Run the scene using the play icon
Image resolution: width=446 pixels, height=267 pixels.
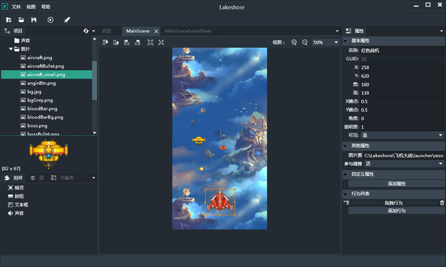[x=50, y=20]
